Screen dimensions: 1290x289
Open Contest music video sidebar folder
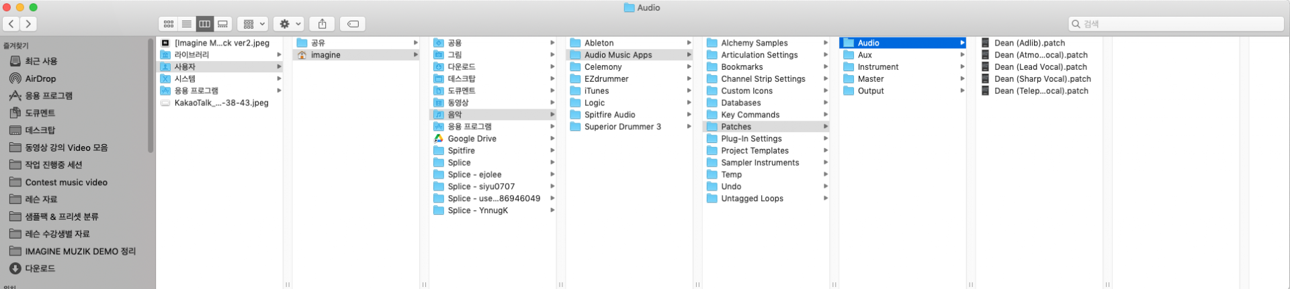[x=66, y=182]
